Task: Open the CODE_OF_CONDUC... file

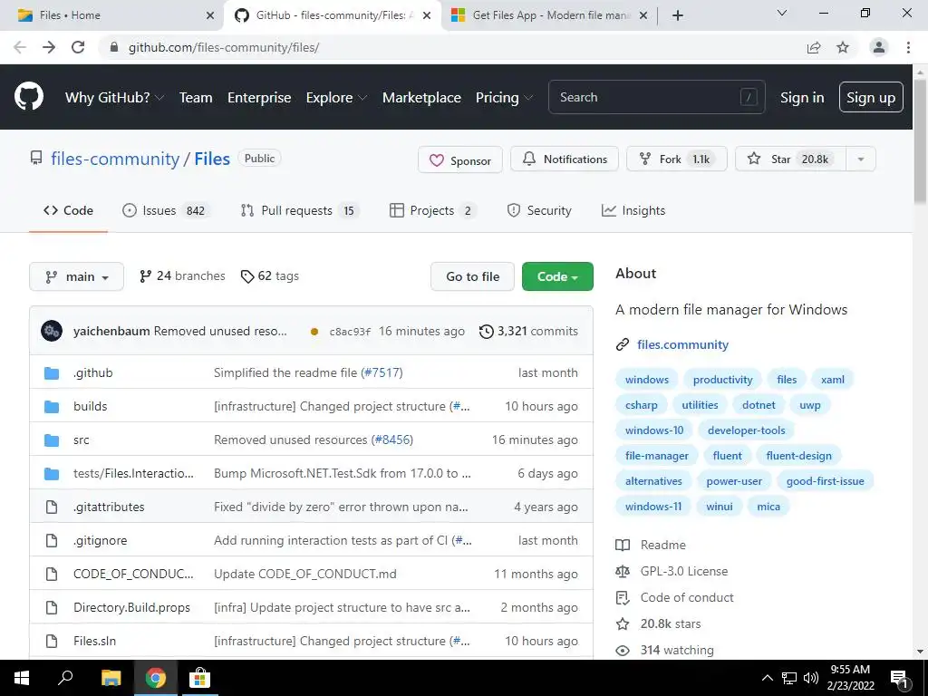Action: click(x=133, y=574)
